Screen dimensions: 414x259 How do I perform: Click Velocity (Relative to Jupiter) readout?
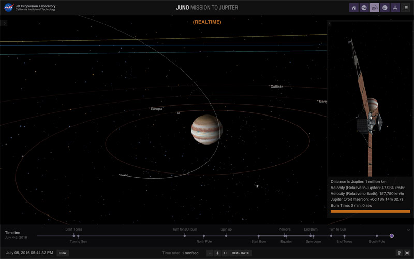[x=367, y=188]
